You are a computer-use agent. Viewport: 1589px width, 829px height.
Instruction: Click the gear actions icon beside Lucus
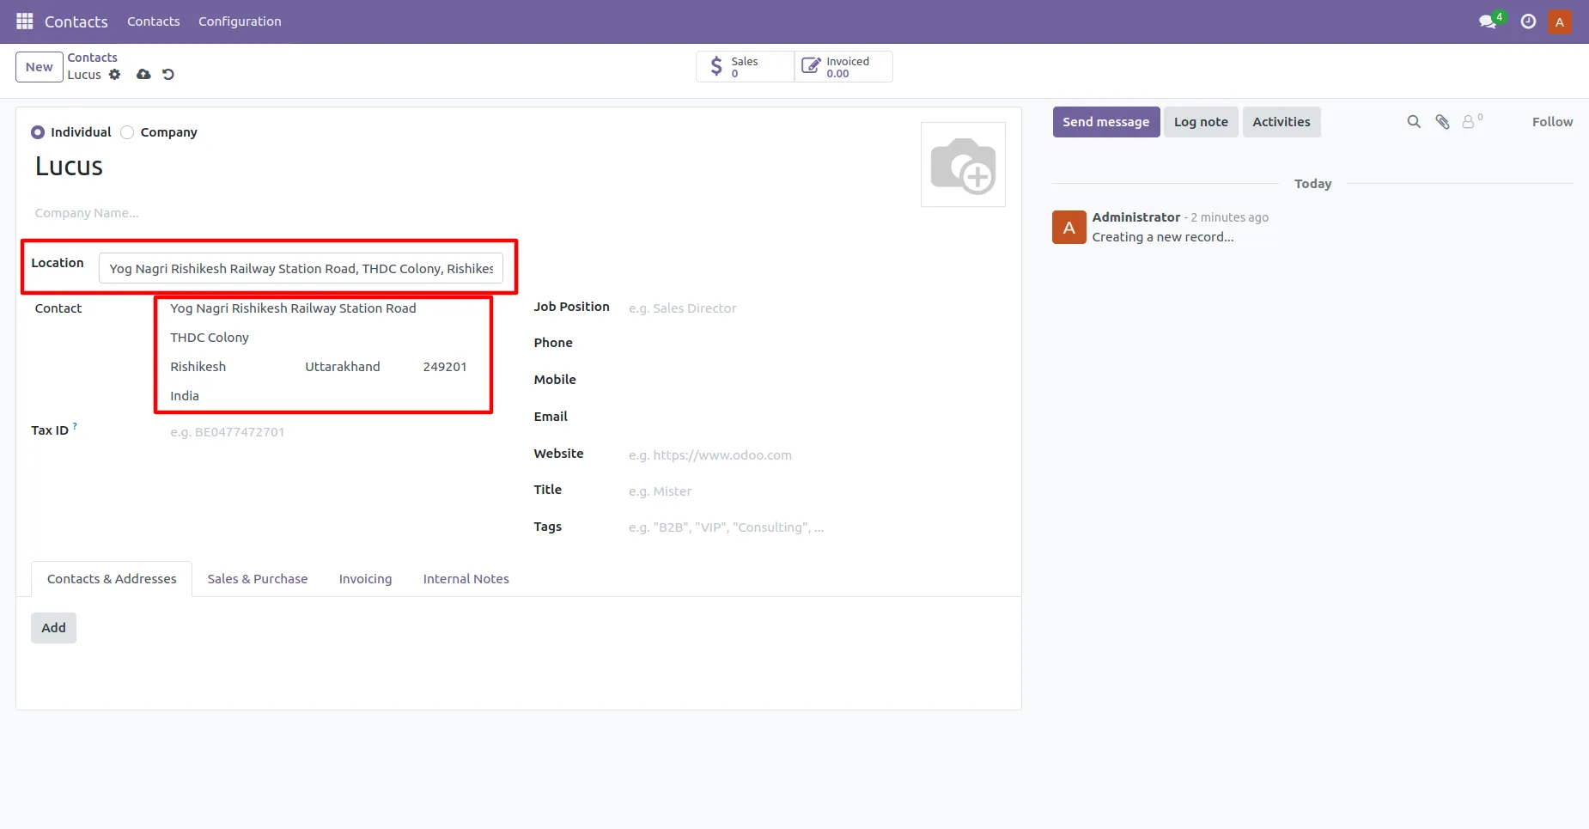pyautogui.click(x=115, y=75)
